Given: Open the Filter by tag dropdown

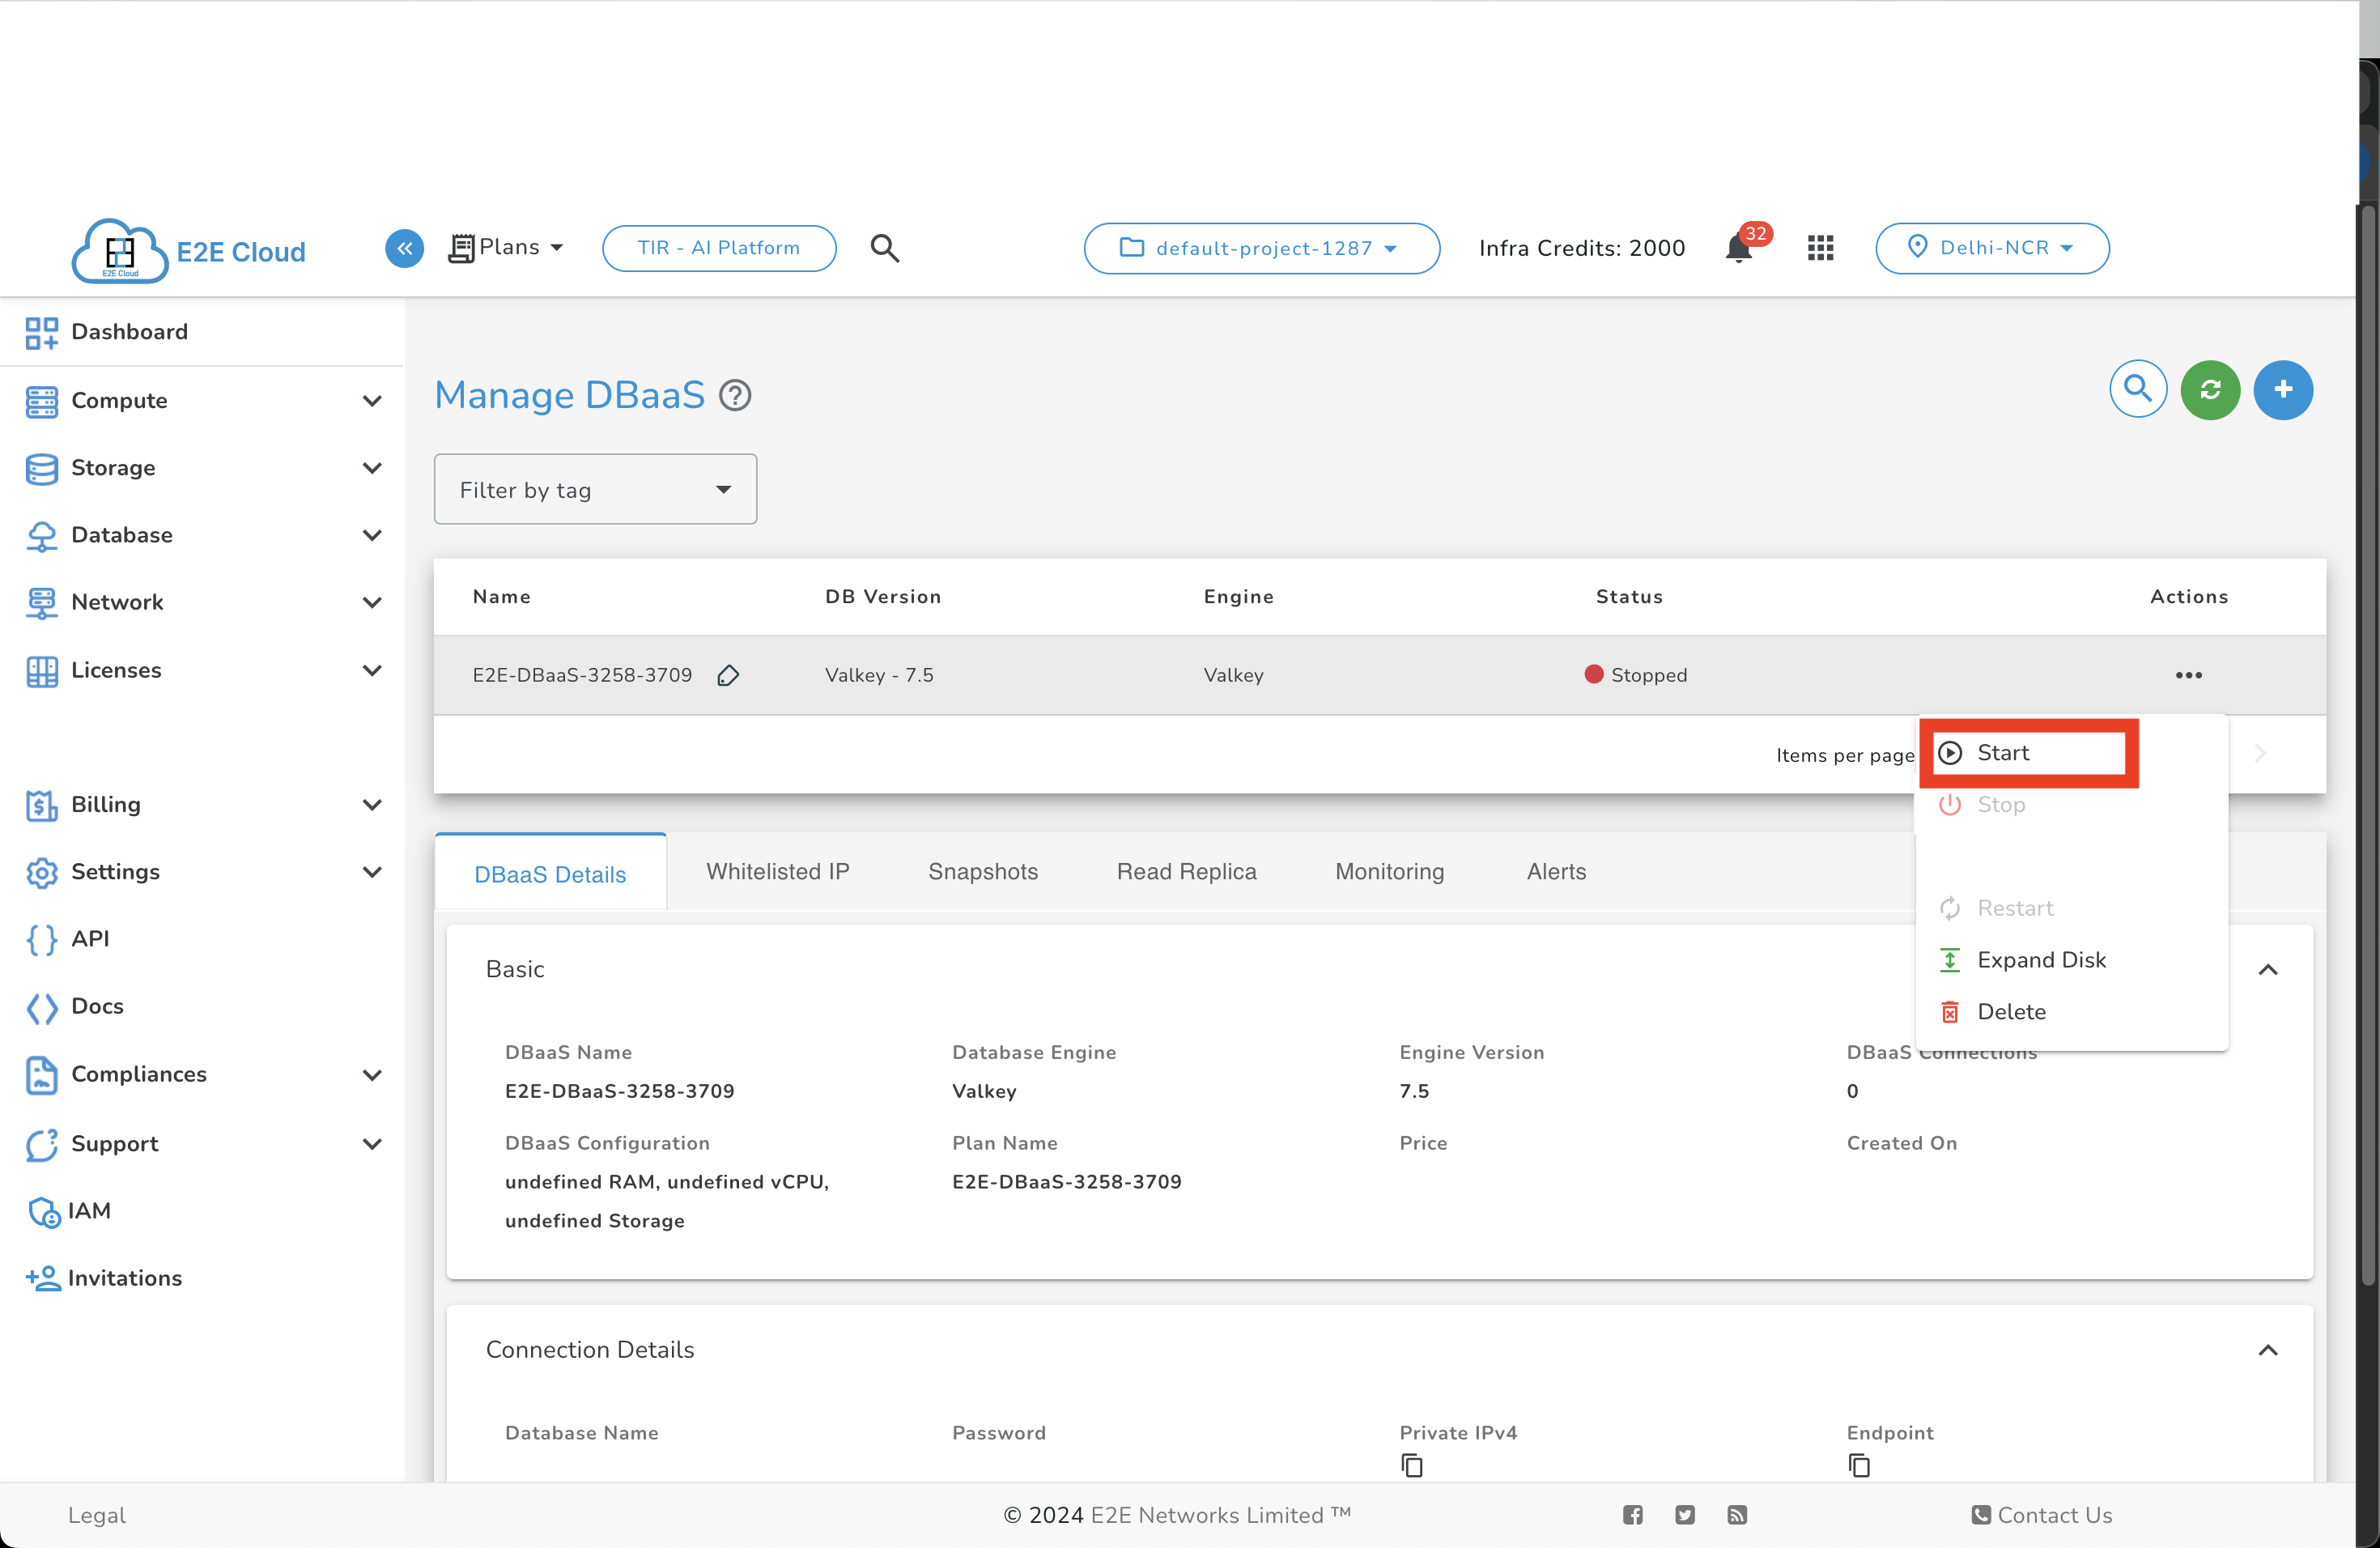Looking at the screenshot, I should coord(595,489).
